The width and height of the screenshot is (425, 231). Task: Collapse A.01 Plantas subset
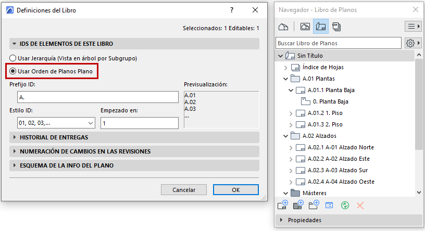pos(285,79)
